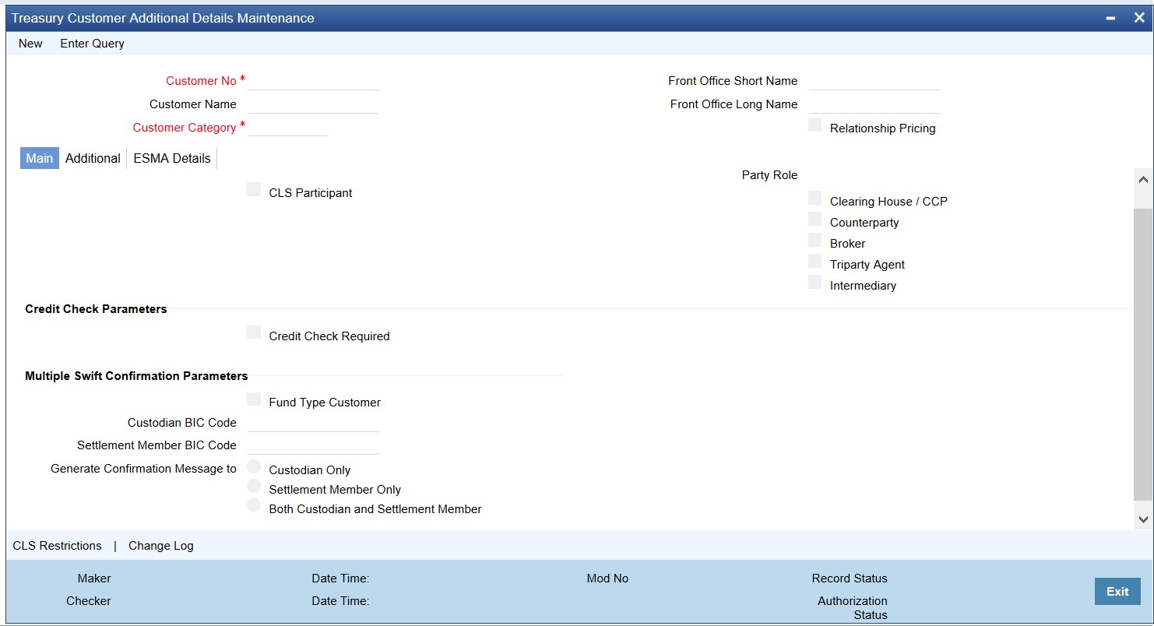Click the vertical scrollbar thumb
Viewport: 1154px width, 626px height.
(x=1143, y=354)
